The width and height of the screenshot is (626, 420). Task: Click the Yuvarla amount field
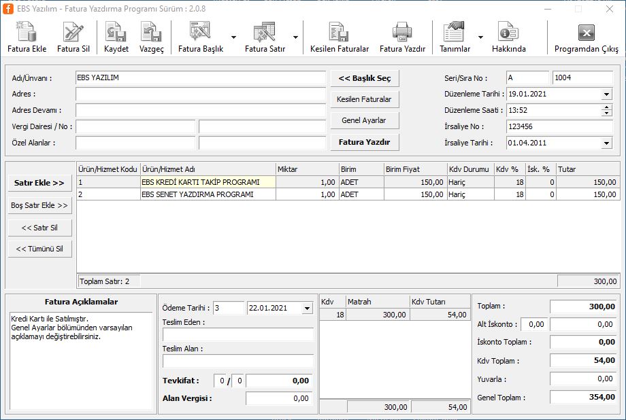tap(582, 379)
